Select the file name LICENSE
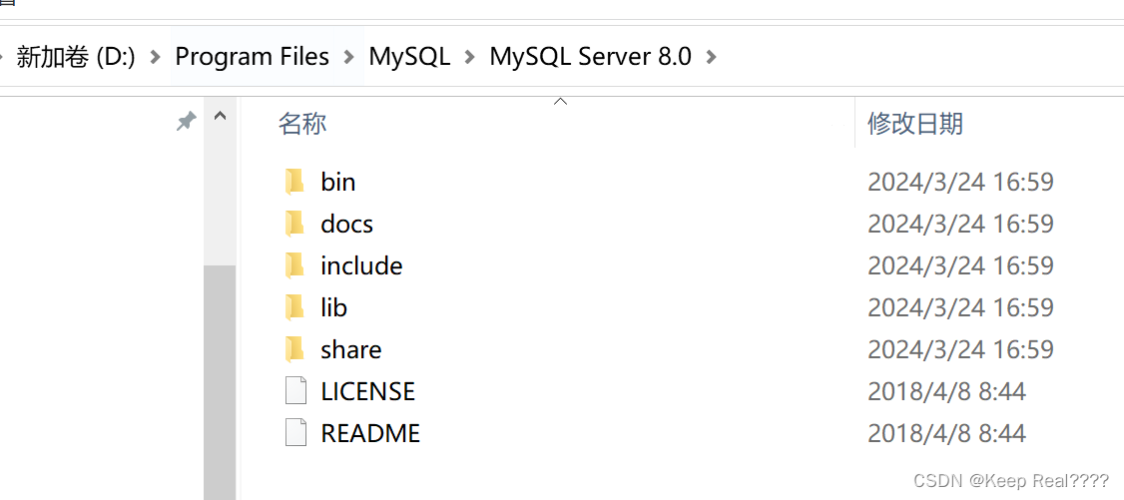The image size is (1124, 500). click(368, 391)
